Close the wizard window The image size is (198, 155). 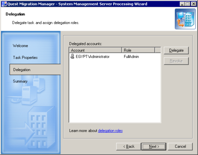tap(193, 4)
